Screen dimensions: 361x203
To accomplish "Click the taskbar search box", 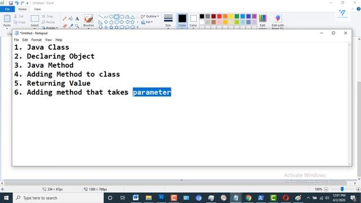I will [58, 198].
